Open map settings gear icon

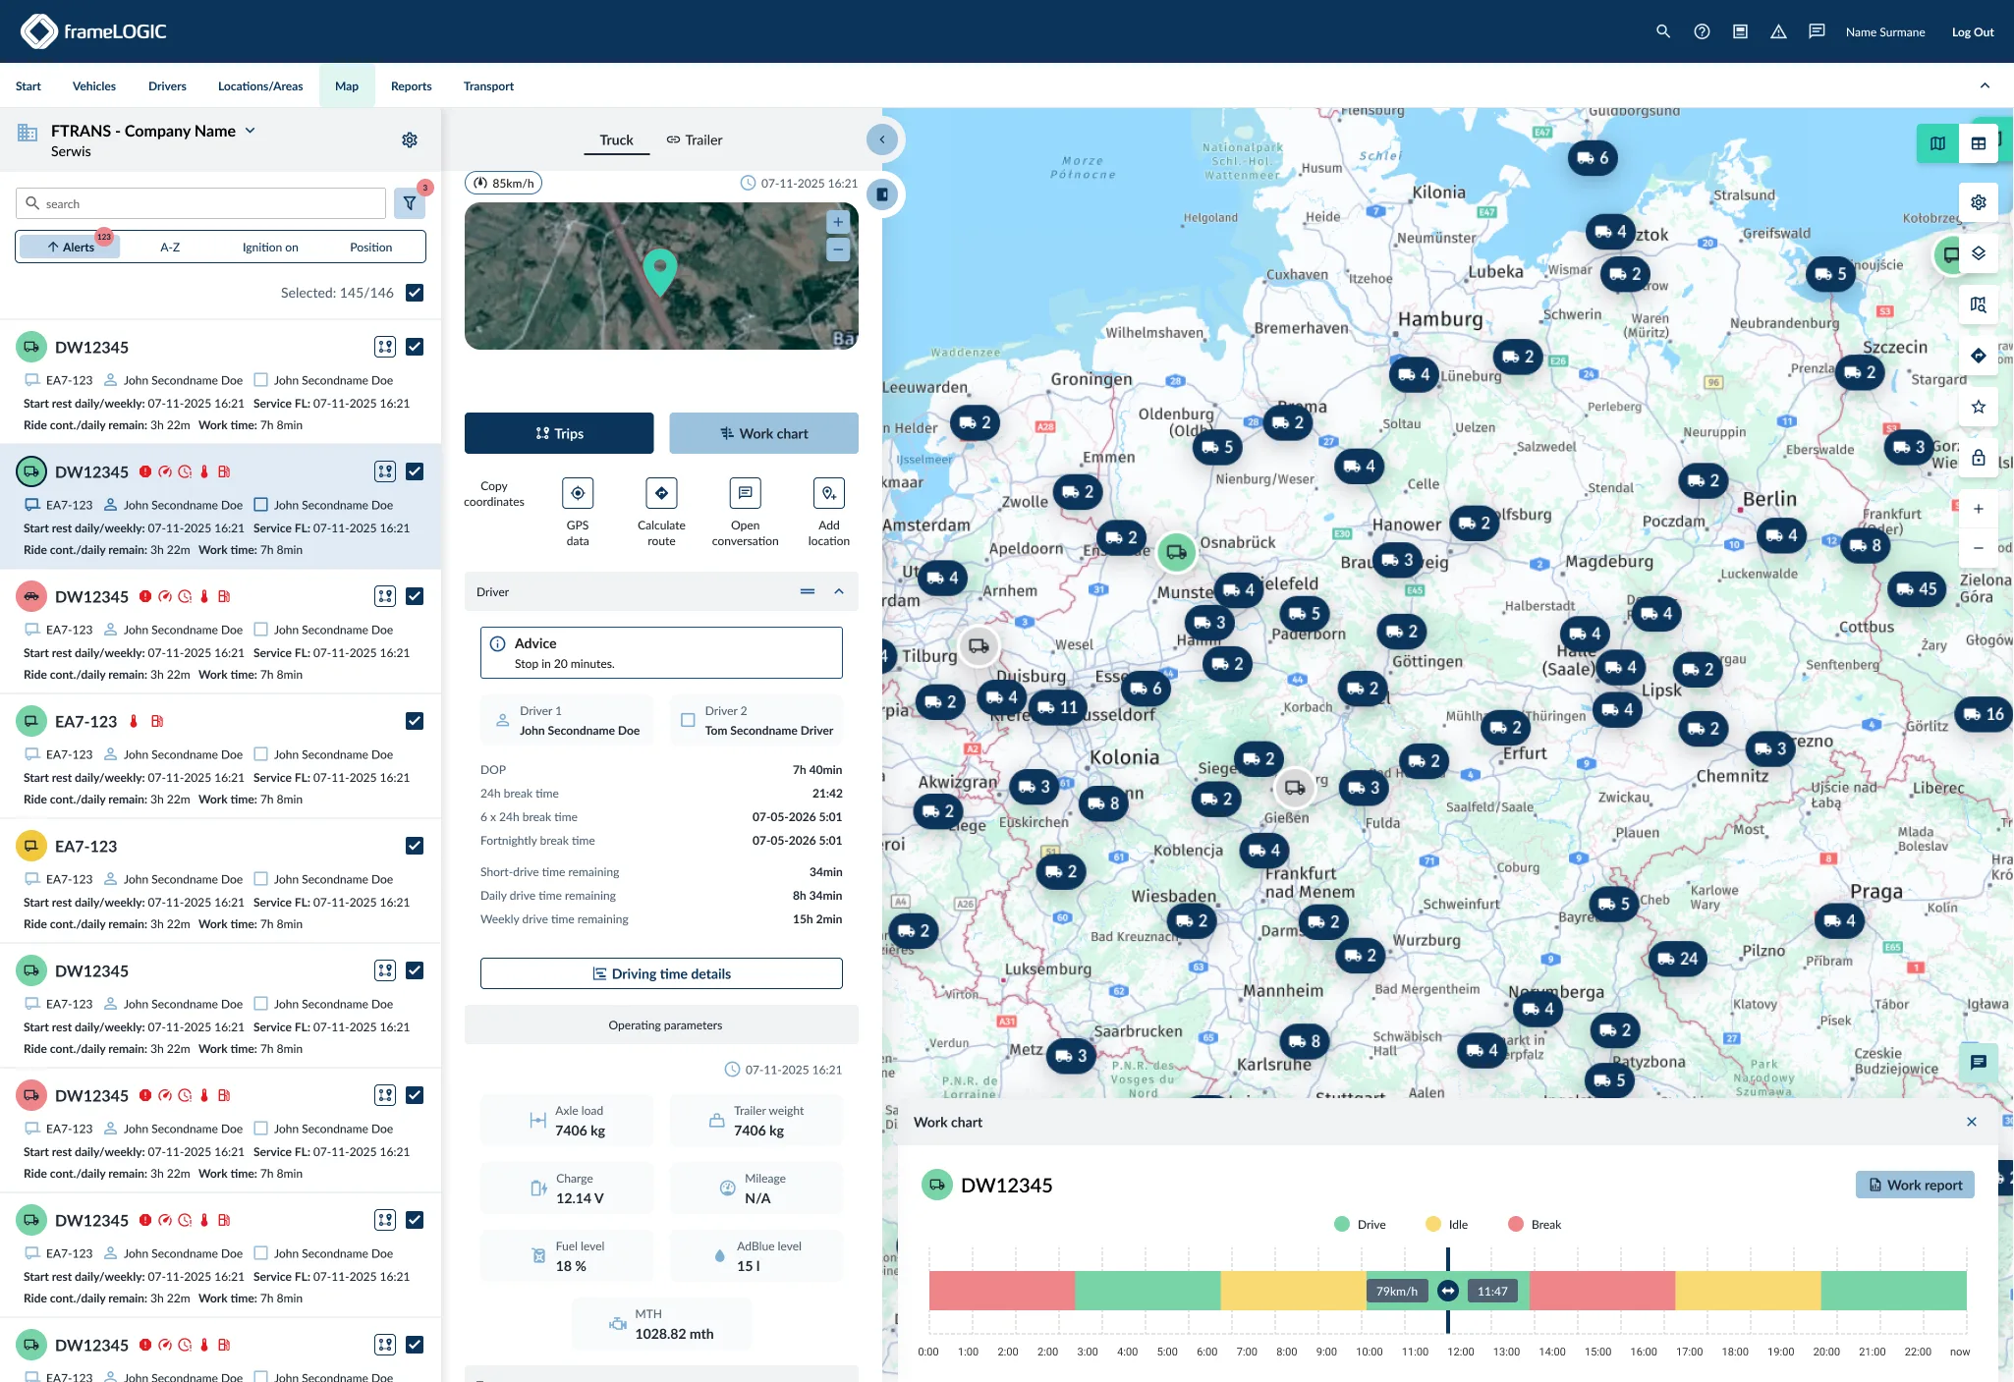[1979, 202]
